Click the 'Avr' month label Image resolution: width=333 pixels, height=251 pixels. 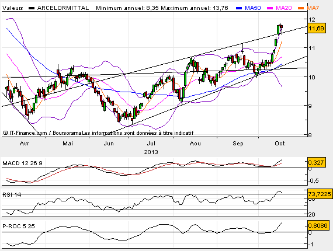click(x=25, y=144)
